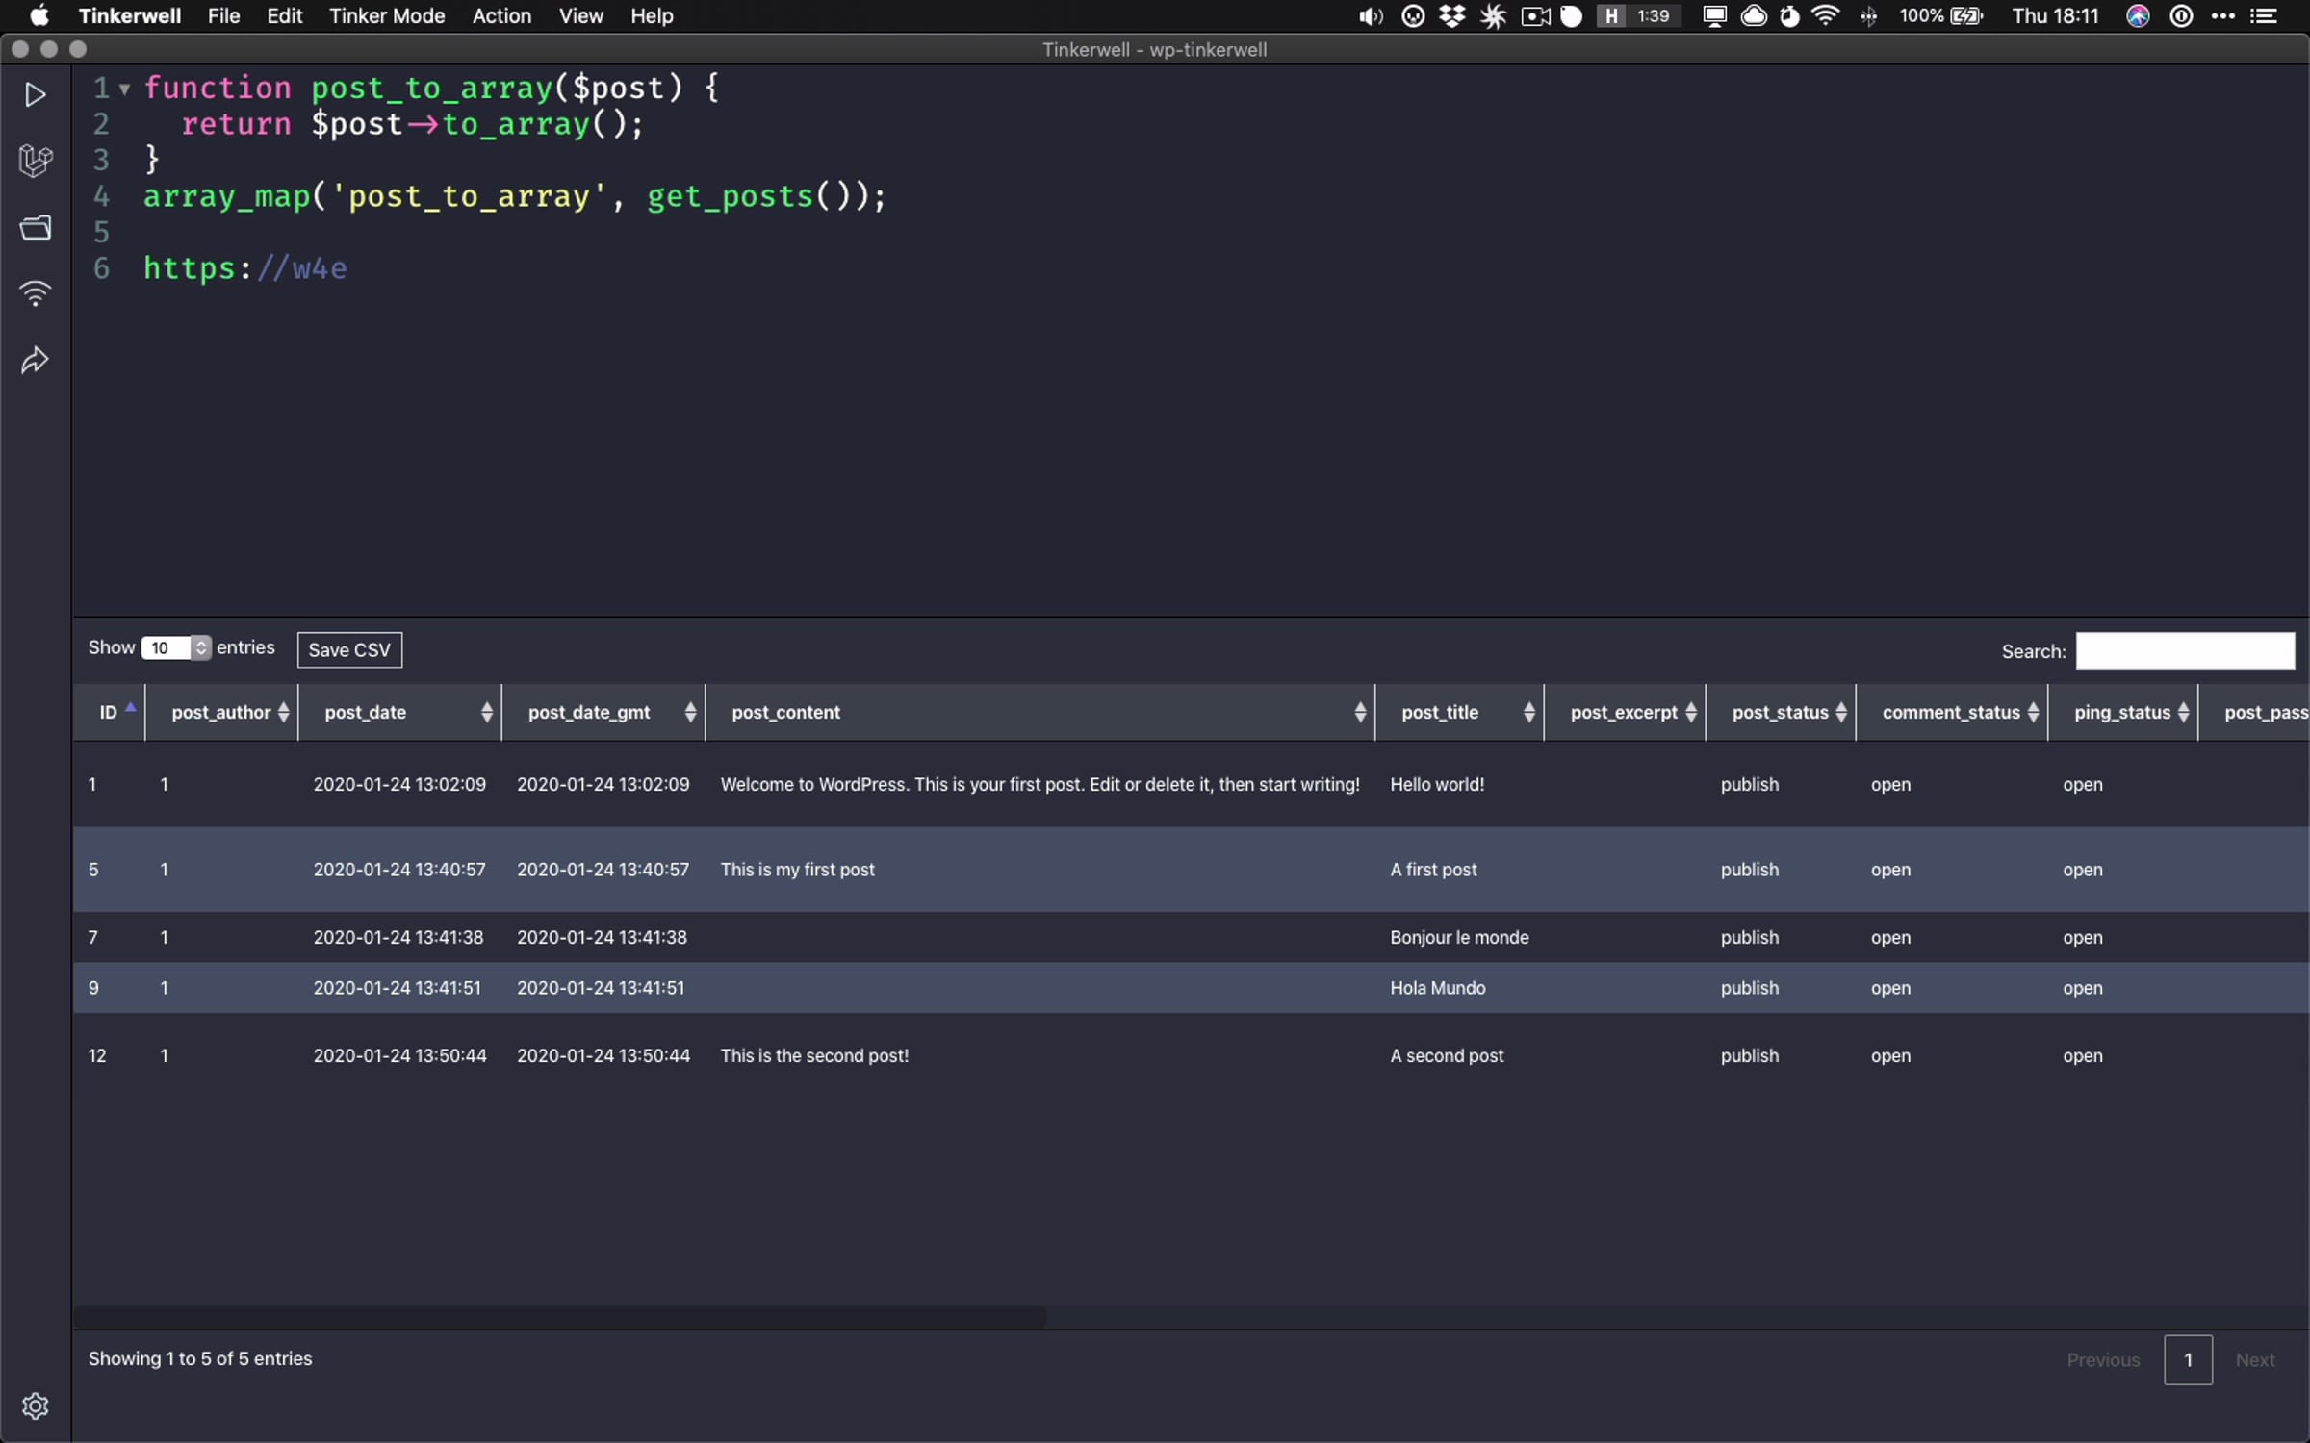
Task: Open the Apple menu
Action: coord(39,15)
